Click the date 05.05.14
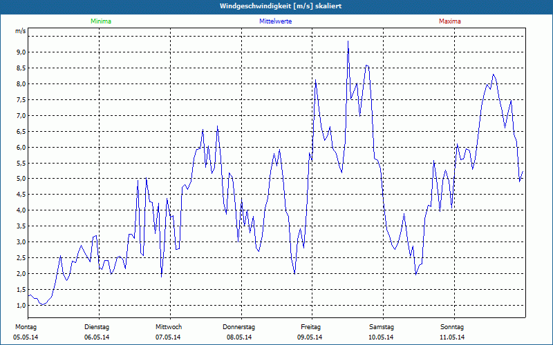553x345 pixels. pos(26,337)
